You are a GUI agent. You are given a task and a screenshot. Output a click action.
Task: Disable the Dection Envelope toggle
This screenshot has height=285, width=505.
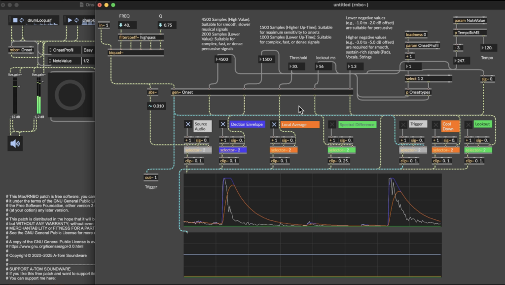[223, 124]
